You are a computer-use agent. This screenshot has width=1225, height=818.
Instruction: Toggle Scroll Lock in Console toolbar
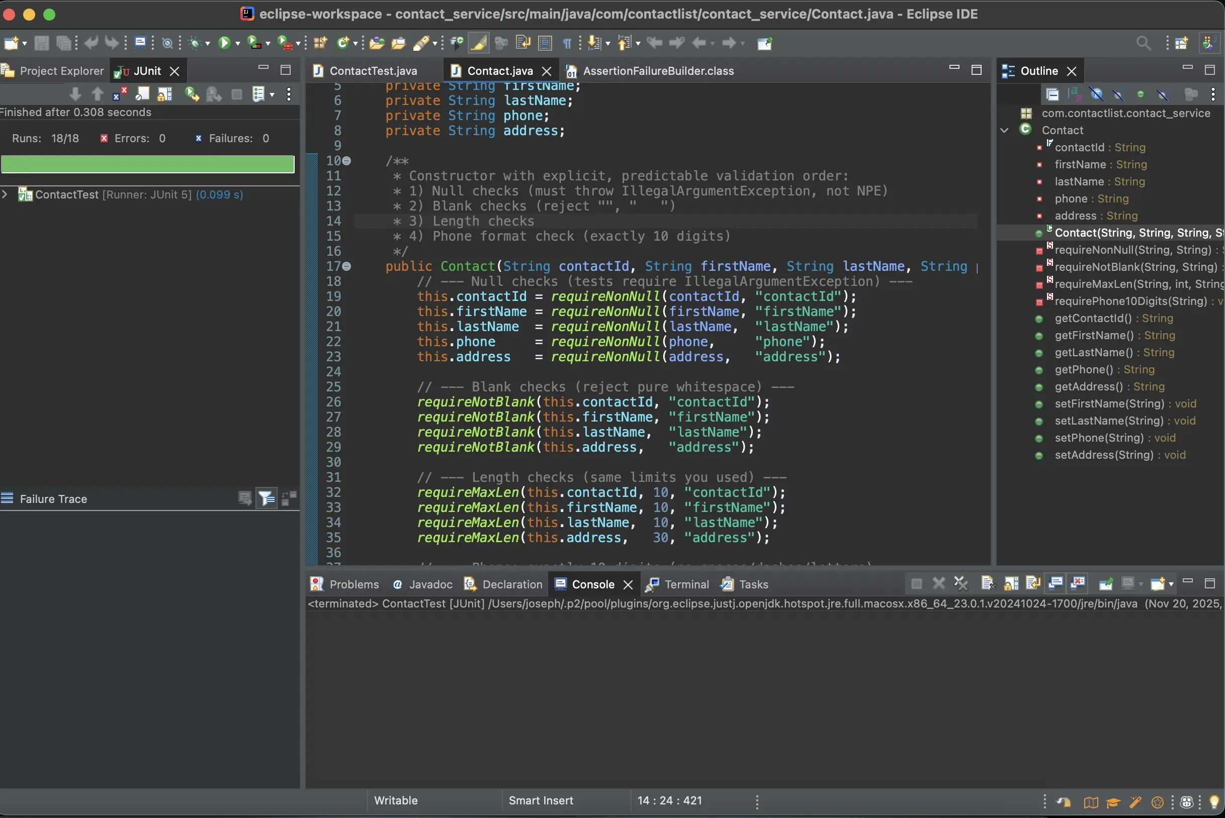(1011, 584)
